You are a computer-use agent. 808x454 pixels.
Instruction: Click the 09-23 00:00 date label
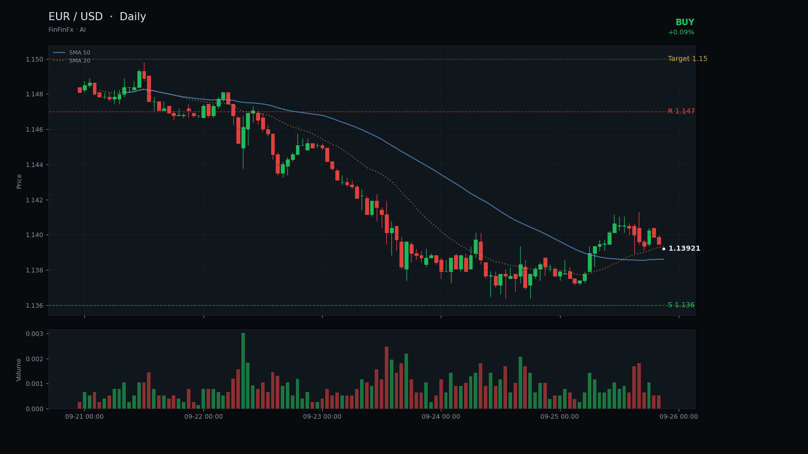click(322, 417)
